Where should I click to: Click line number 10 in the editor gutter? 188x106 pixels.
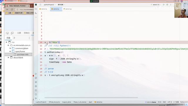point(41,42)
